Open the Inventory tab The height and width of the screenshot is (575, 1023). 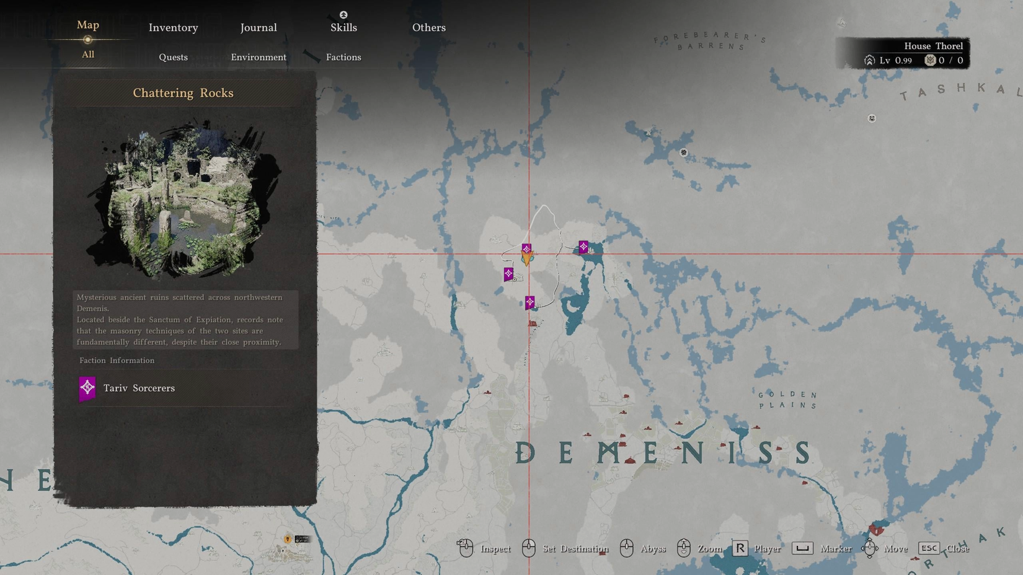[x=172, y=27]
